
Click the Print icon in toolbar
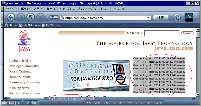(x=177, y=18)
